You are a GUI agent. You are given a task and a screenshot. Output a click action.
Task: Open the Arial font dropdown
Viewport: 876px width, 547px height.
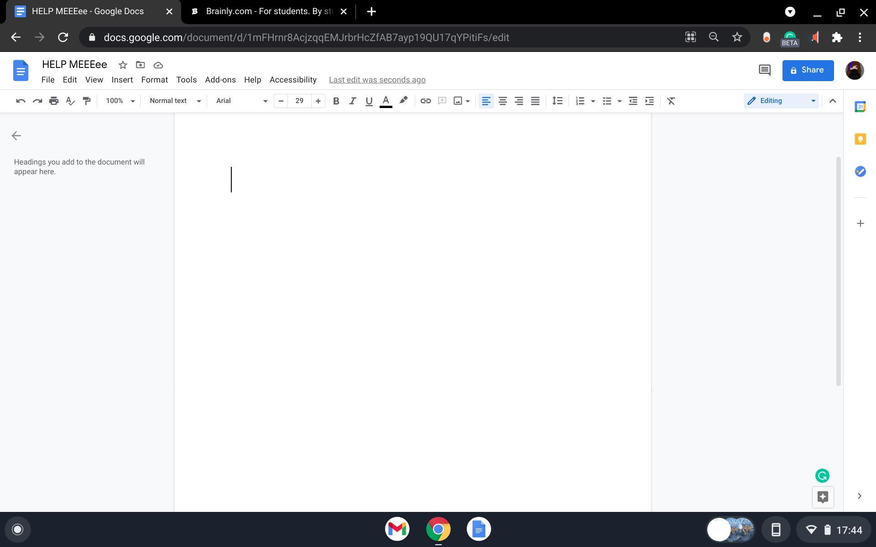point(241,101)
